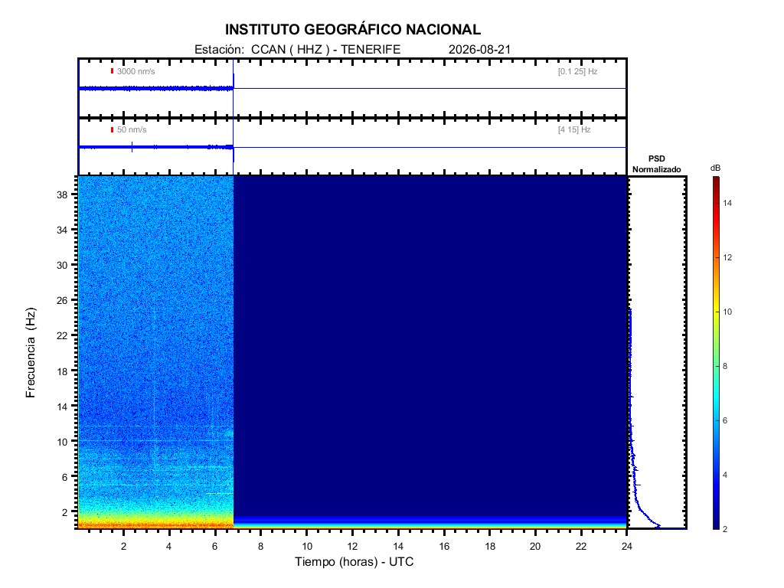This screenshot has width=784, height=588.
Task: Click the 38 Hz frequency axis label
Action: click(62, 195)
